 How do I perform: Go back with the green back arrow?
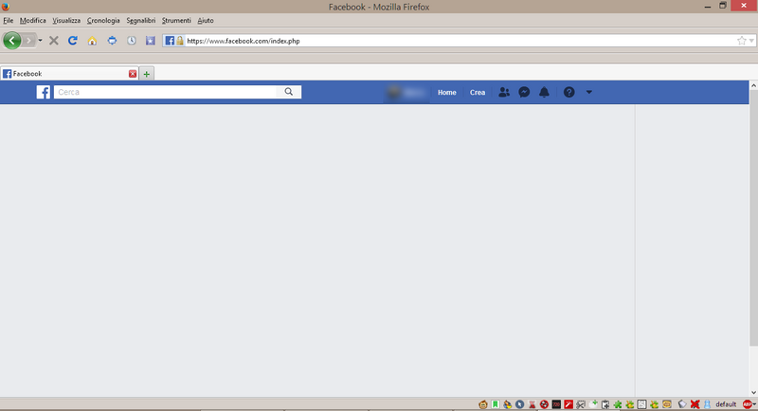pyautogui.click(x=12, y=41)
